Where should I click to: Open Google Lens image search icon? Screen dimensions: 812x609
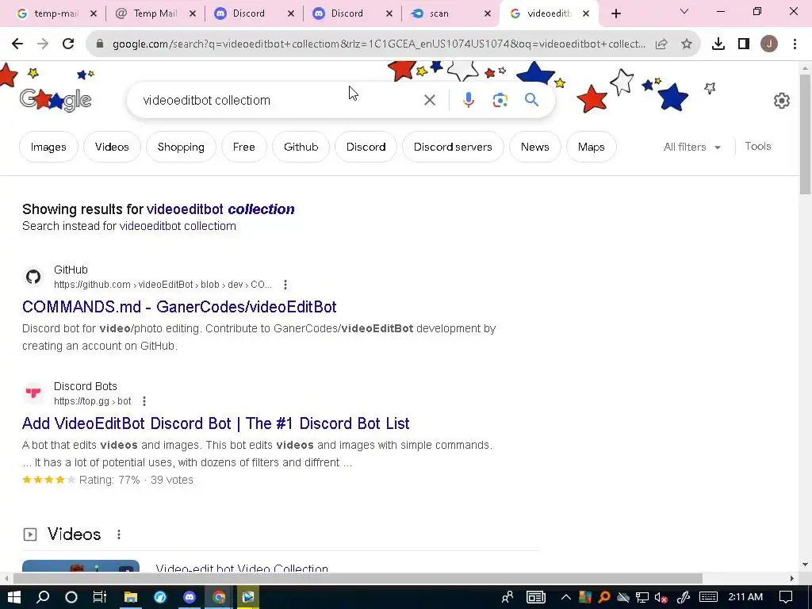click(500, 100)
